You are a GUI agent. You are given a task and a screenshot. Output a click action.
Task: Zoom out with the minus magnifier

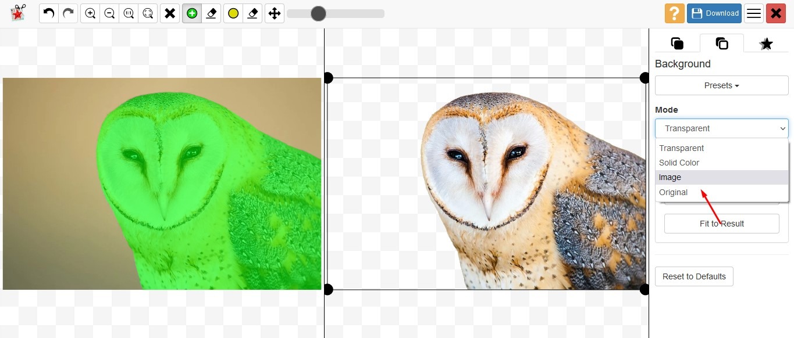(109, 13)
